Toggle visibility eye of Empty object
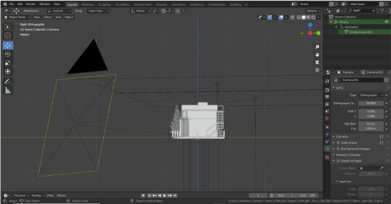This screenshot has height=204, width=391. (x=386, y=22)
